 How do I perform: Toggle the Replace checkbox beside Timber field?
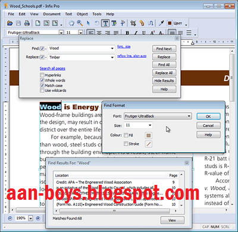42,57
